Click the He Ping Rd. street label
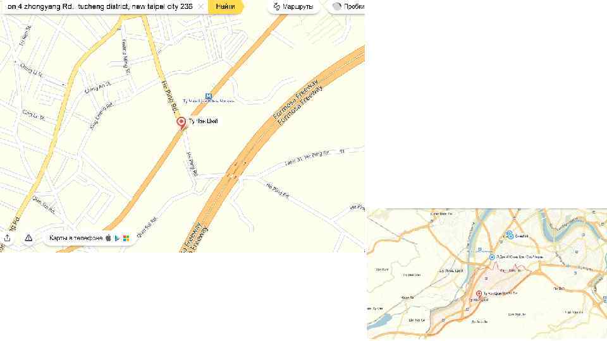Viewport: 607px width, 341px height. click(169, 94)
